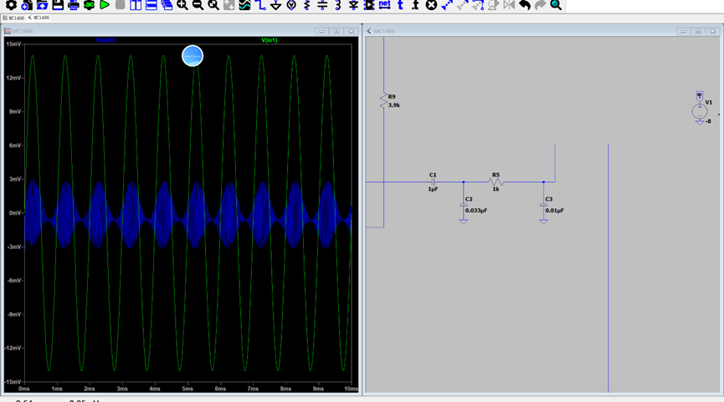Maximize the schematic window

(x=698, y=32)
